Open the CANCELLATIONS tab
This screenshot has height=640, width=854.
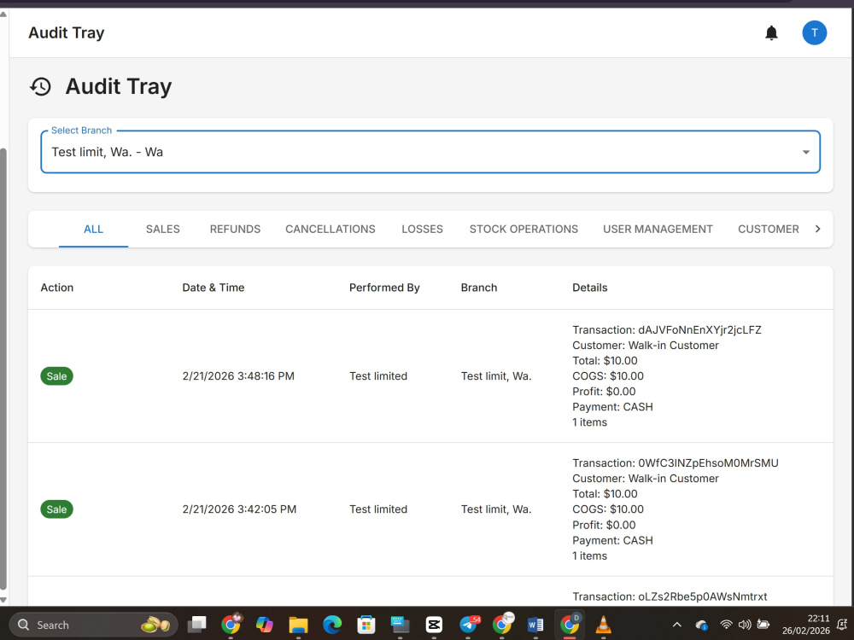click(x=330, y=229)
